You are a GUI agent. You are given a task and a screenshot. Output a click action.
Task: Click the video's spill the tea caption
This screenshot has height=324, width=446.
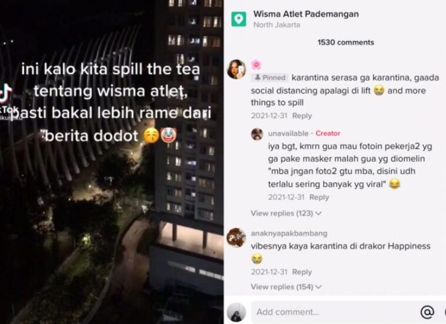(x=112, y=102)
